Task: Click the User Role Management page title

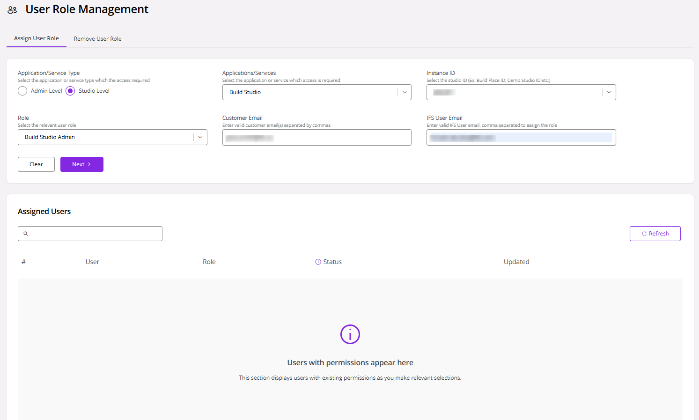Action: coord(87,9)
